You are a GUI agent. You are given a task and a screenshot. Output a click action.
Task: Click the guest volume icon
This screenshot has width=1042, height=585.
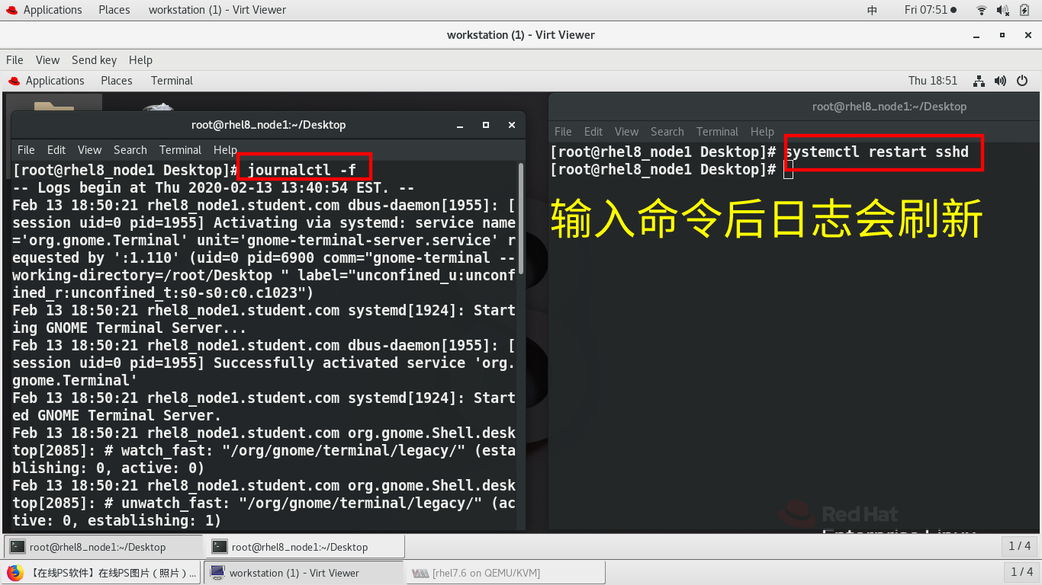click(x=1002, y=81)
